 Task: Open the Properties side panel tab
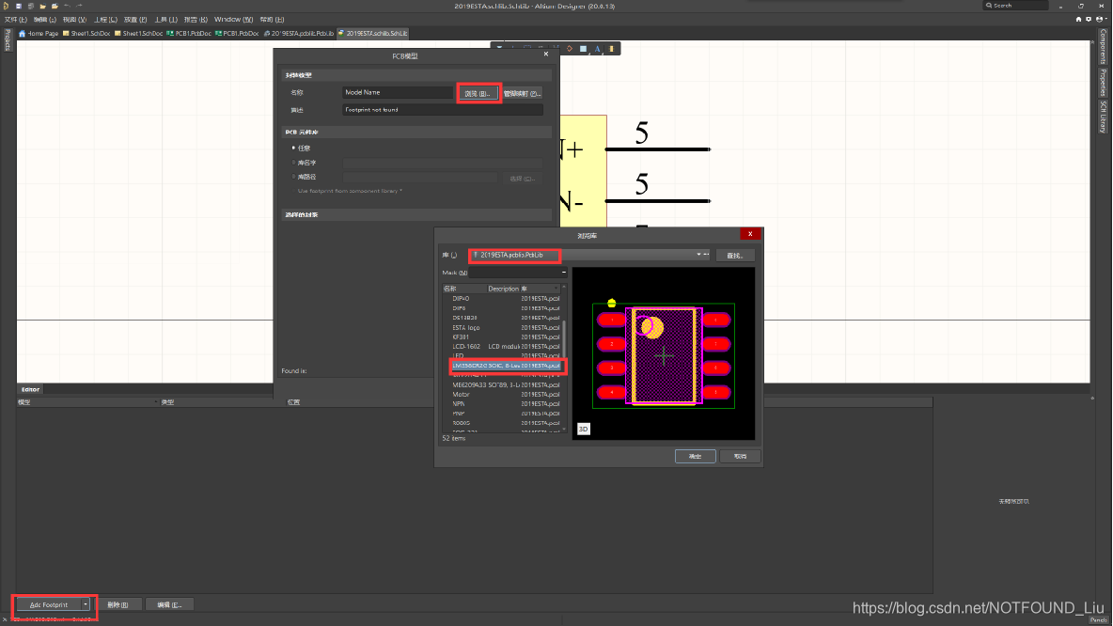(x=1103, y=83)
